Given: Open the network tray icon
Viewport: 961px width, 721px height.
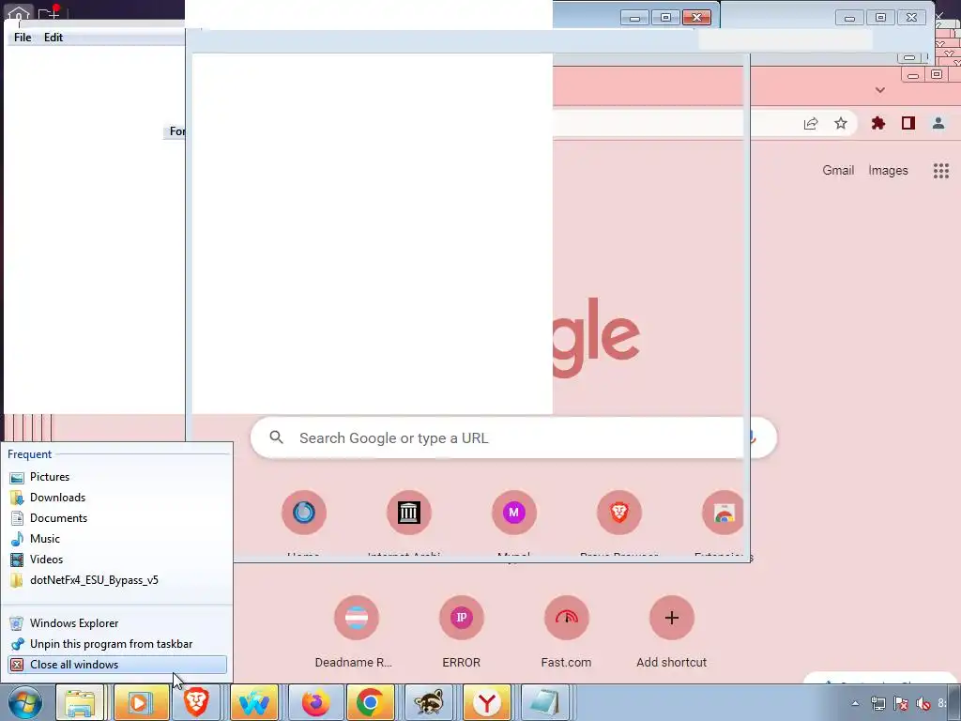Looking at the screenshot, I should pos(877,703).
